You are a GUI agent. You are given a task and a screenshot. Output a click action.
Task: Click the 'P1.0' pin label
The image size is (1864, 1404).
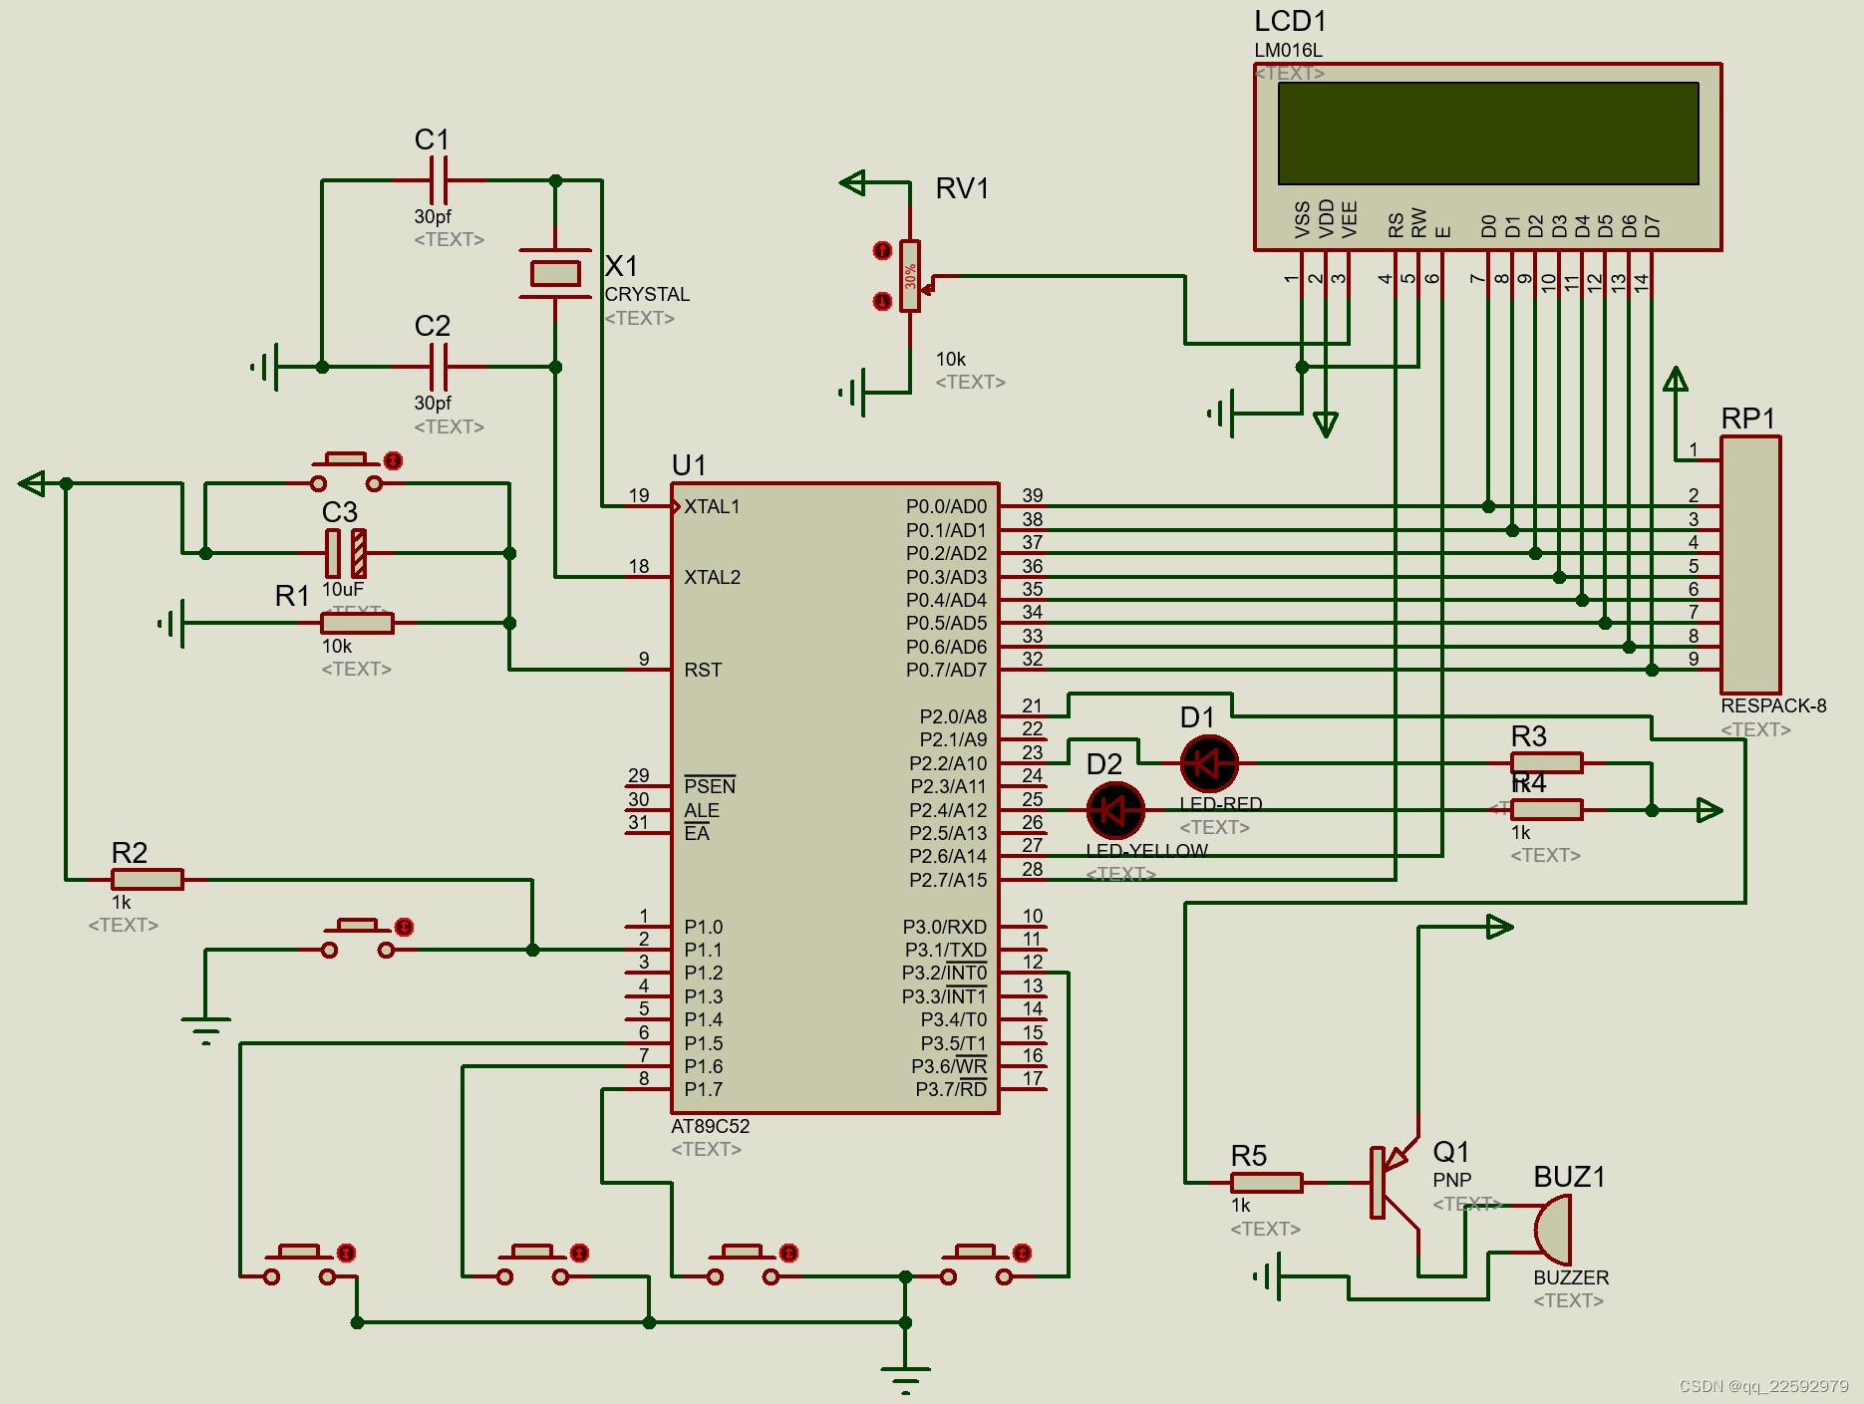point(704,927)
